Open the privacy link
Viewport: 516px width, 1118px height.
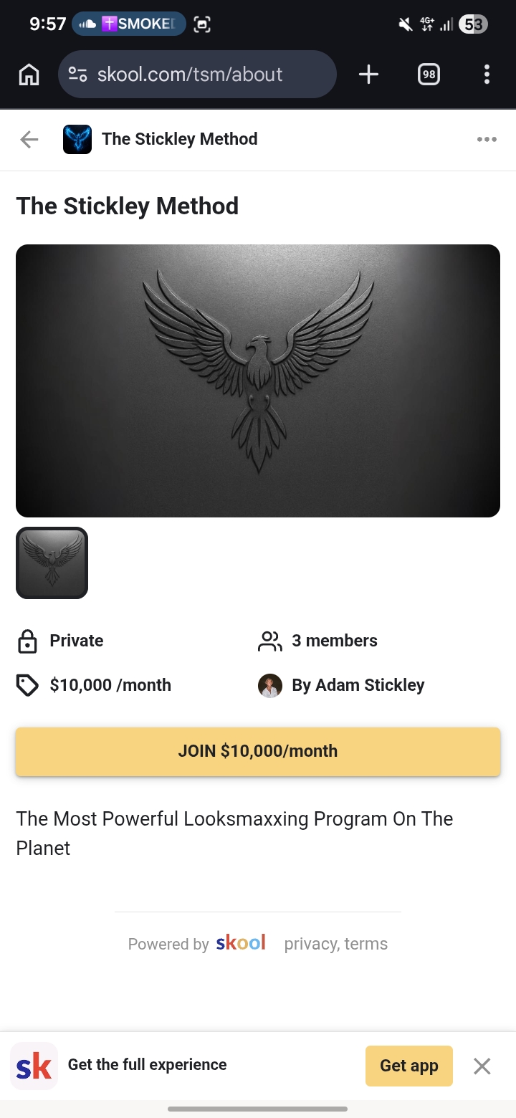point(310,944)
